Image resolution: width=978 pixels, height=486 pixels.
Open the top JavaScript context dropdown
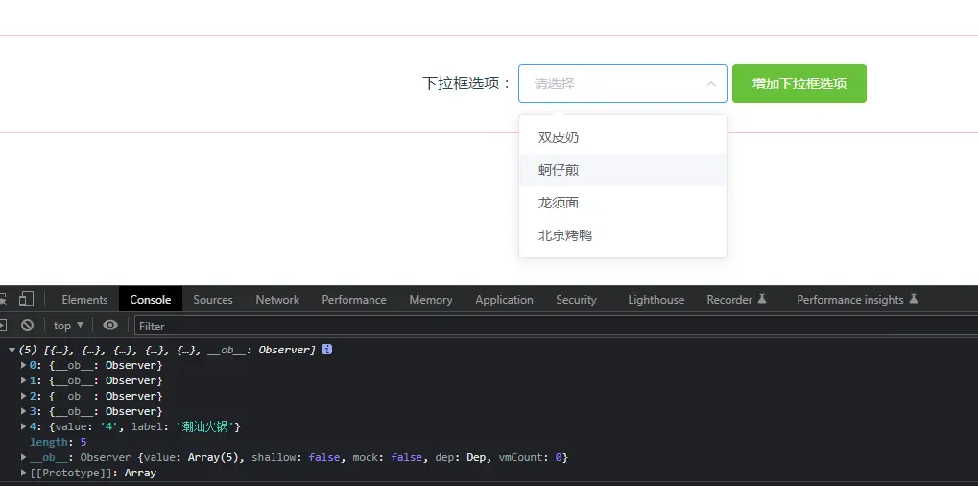pyautogui.click(x=68, y=325)
